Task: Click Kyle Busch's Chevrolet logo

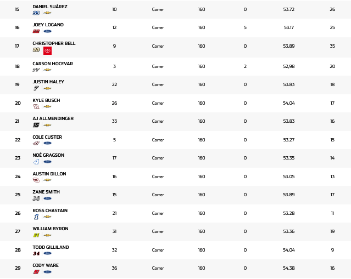Action: point(47,106)
